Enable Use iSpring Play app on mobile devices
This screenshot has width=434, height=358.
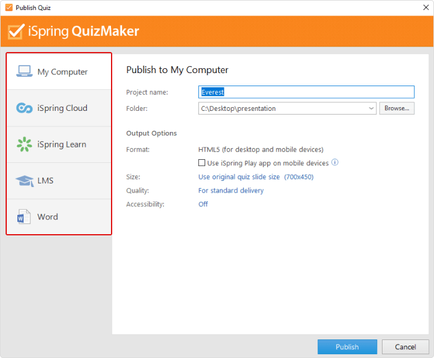coord(201,162)
